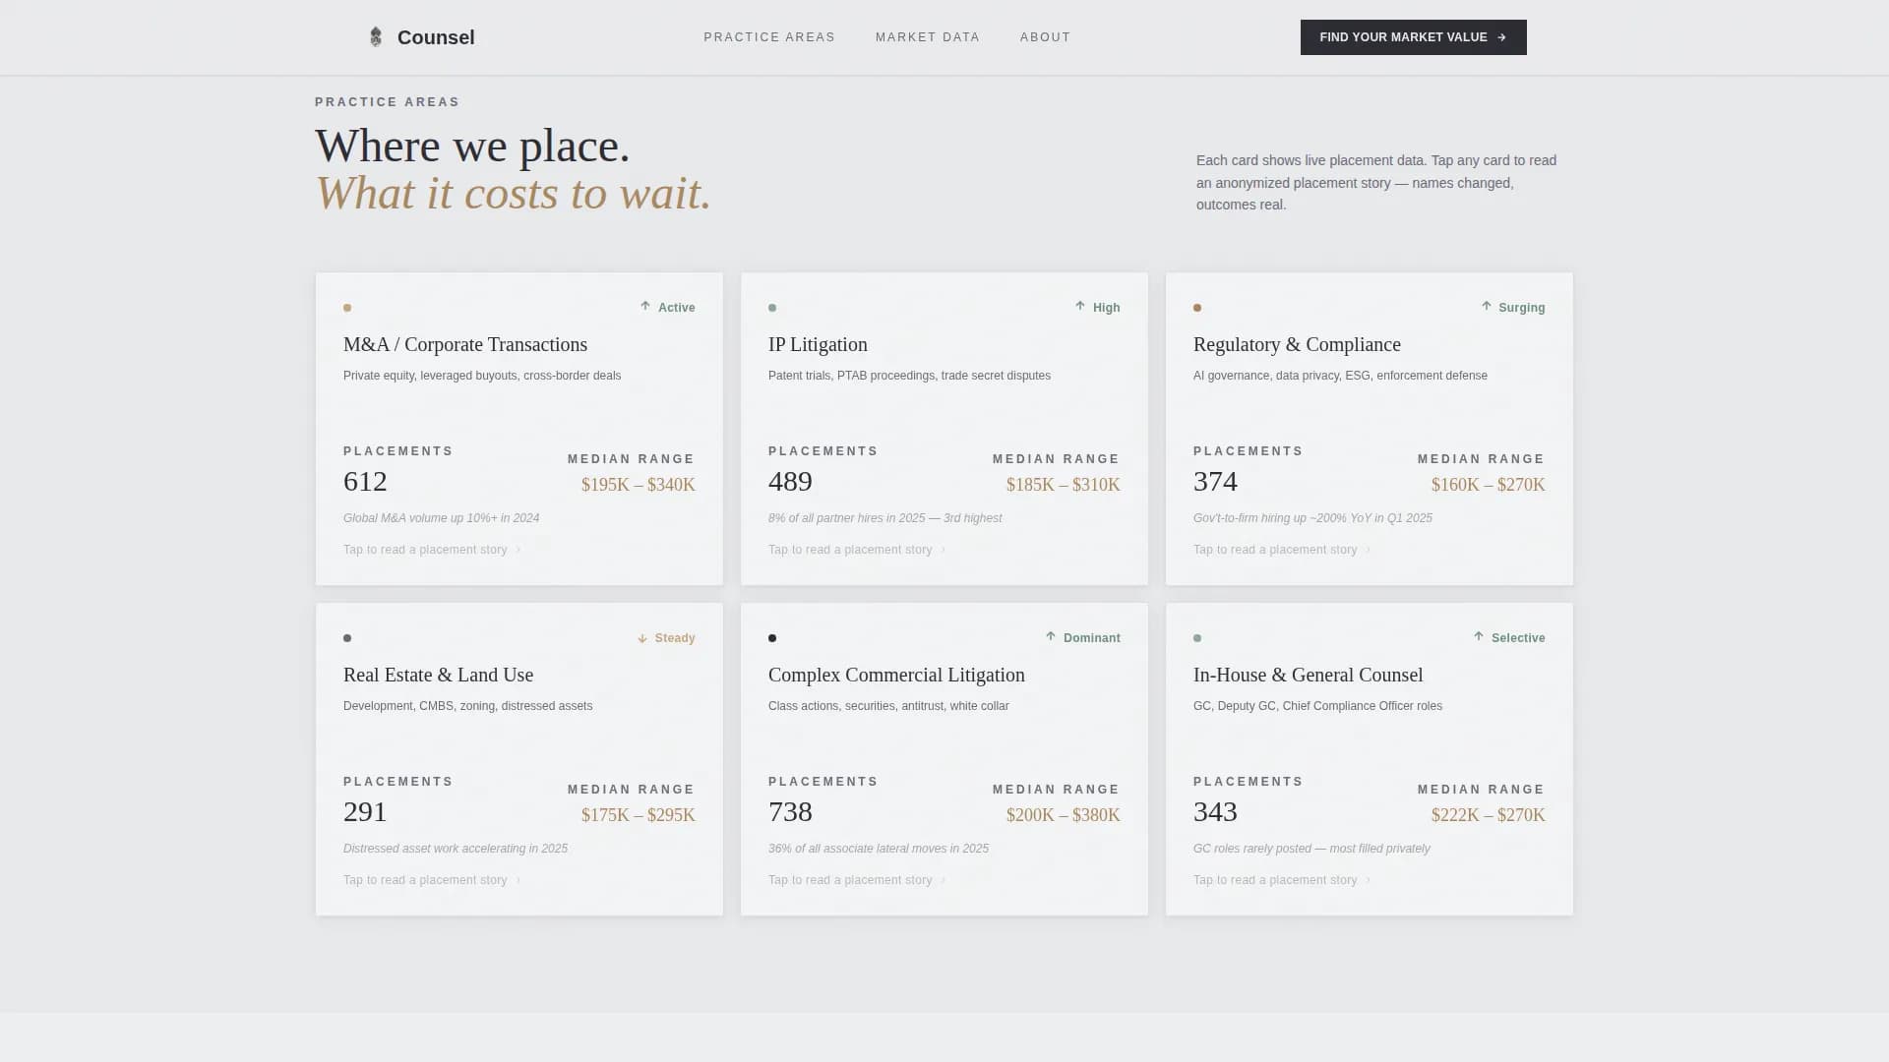This screenshot has height=1062, width=1889.
Task: Click the $222K – $270K median range
Action: (1489, 815)
